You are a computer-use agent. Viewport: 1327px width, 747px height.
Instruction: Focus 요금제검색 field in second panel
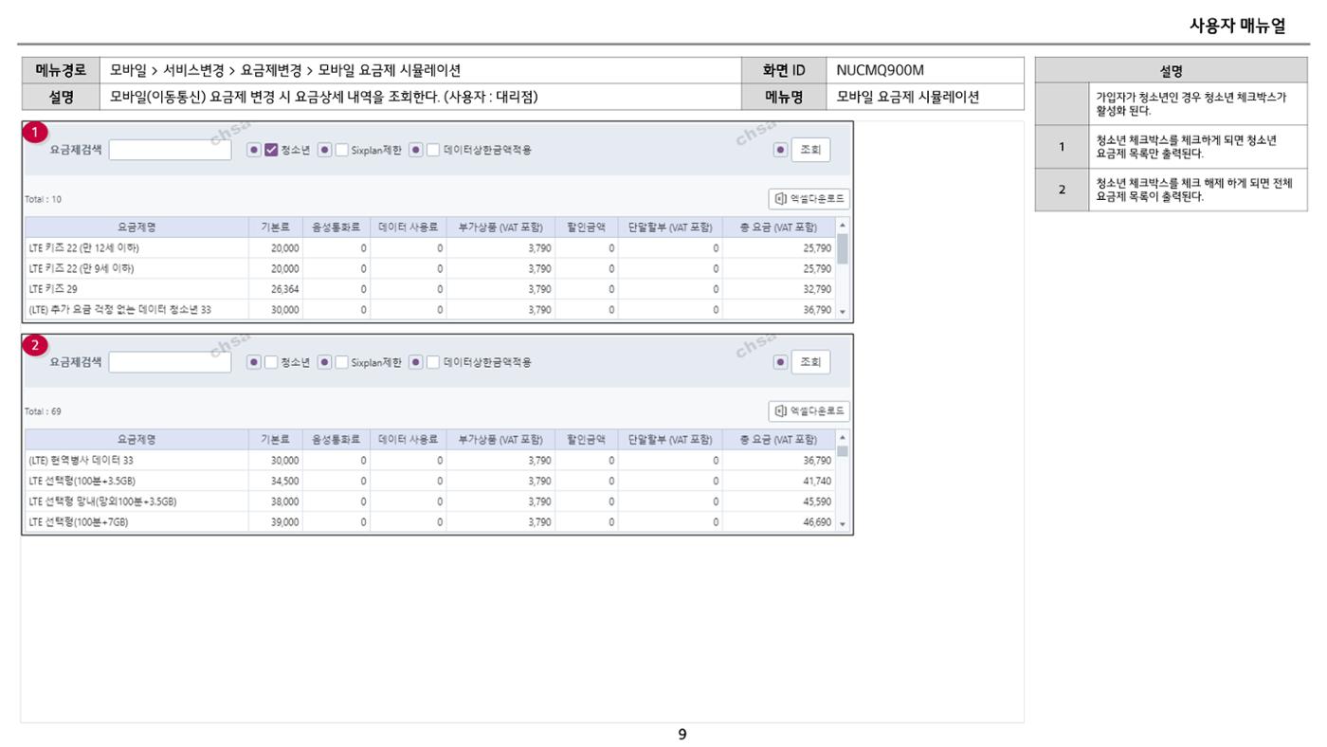(170, 362)
